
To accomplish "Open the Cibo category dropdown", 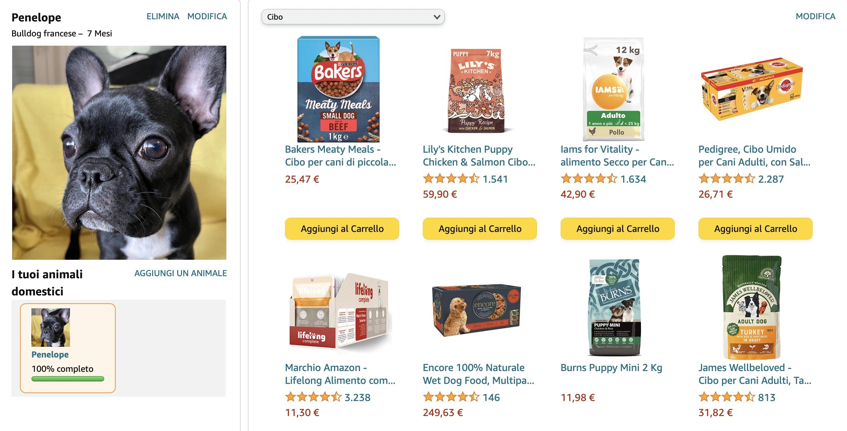I will pos(352,17).
